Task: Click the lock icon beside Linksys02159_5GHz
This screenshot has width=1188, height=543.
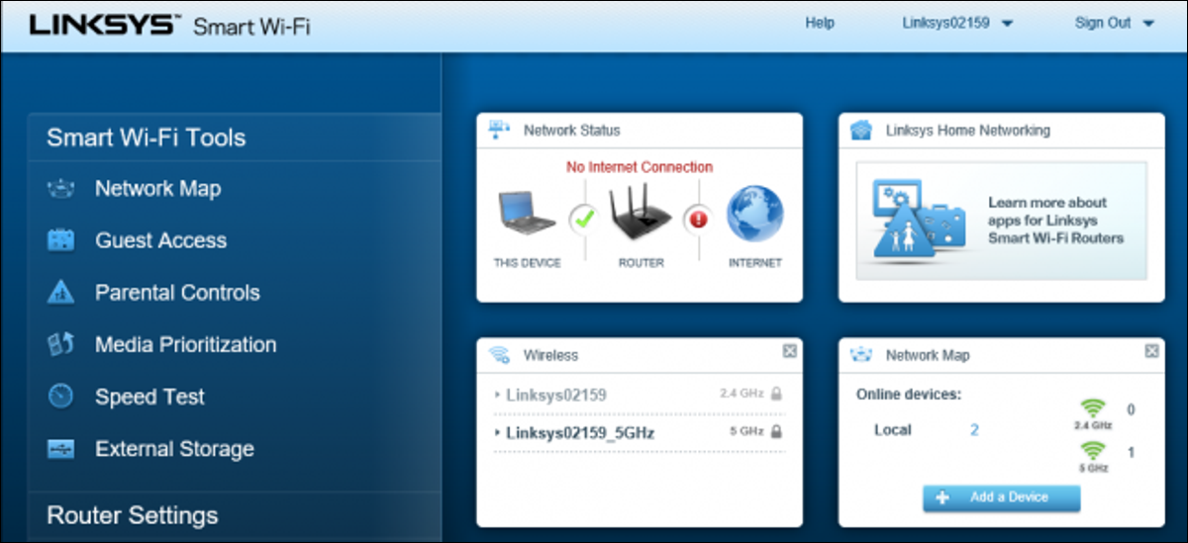Action: point(777,432)
